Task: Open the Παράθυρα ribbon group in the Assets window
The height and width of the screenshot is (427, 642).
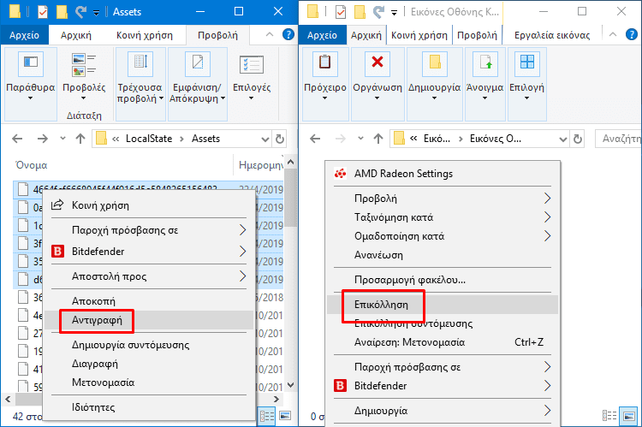Action: tap(30, 76)
